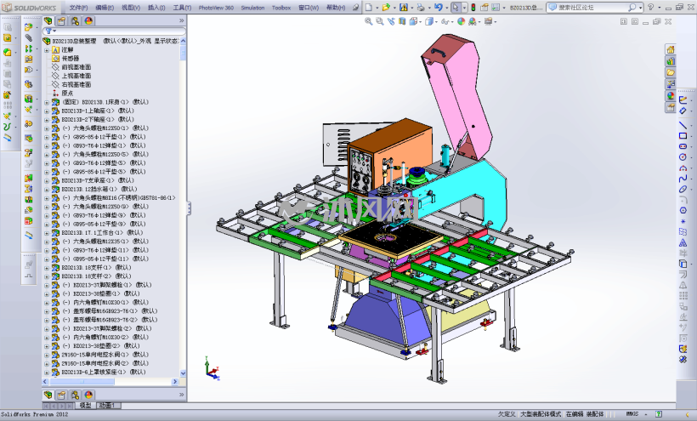Select the Spline sketch tool
This screenshot has width=697, height=421.
683,179
